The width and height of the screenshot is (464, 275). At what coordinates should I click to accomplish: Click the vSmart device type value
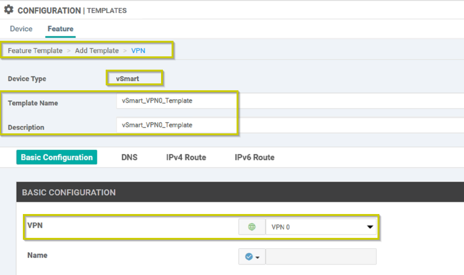(x=128, y=79)
